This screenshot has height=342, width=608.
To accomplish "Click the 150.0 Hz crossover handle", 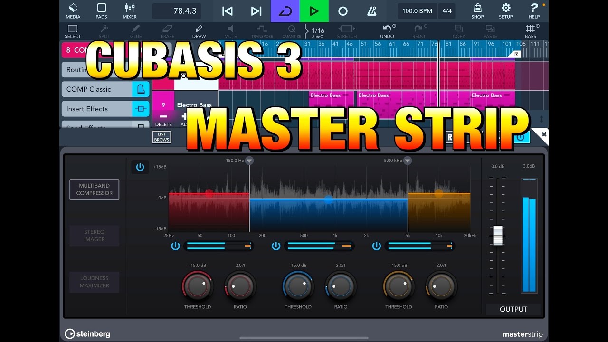I will coord(249,161).
